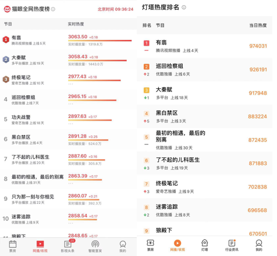Viewport: 277px width, 256px height.
Task: Click 节目 column header in Maoyan list
Action: [8, 24]
